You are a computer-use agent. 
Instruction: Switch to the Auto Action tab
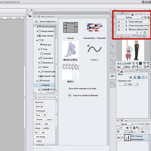point(137,14)
